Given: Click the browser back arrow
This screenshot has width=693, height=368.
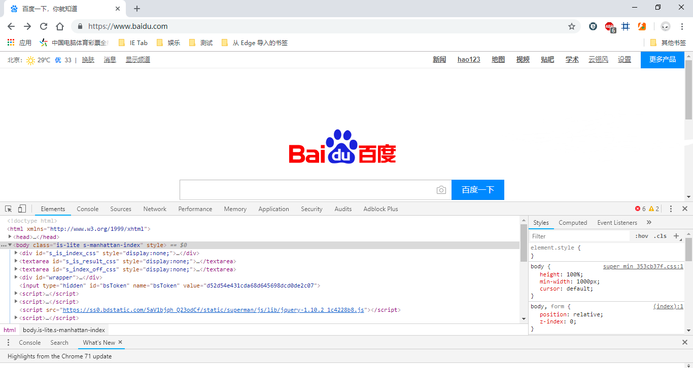Looking at the screenshot, I should 11,26.
